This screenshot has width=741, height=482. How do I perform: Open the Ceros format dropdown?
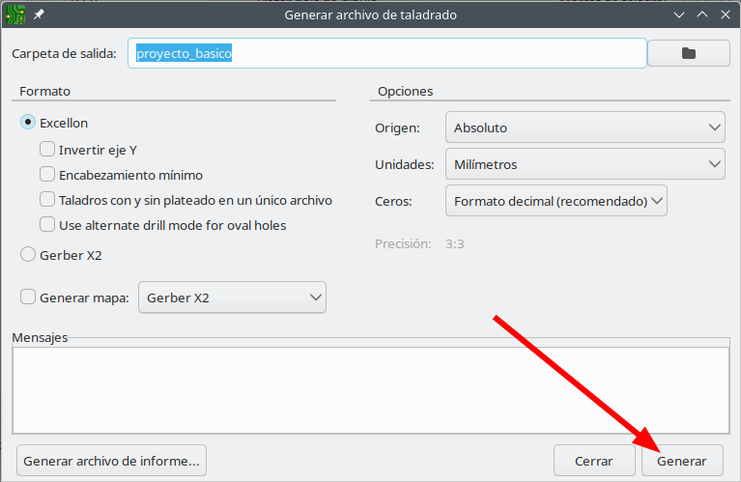[556, 201]
